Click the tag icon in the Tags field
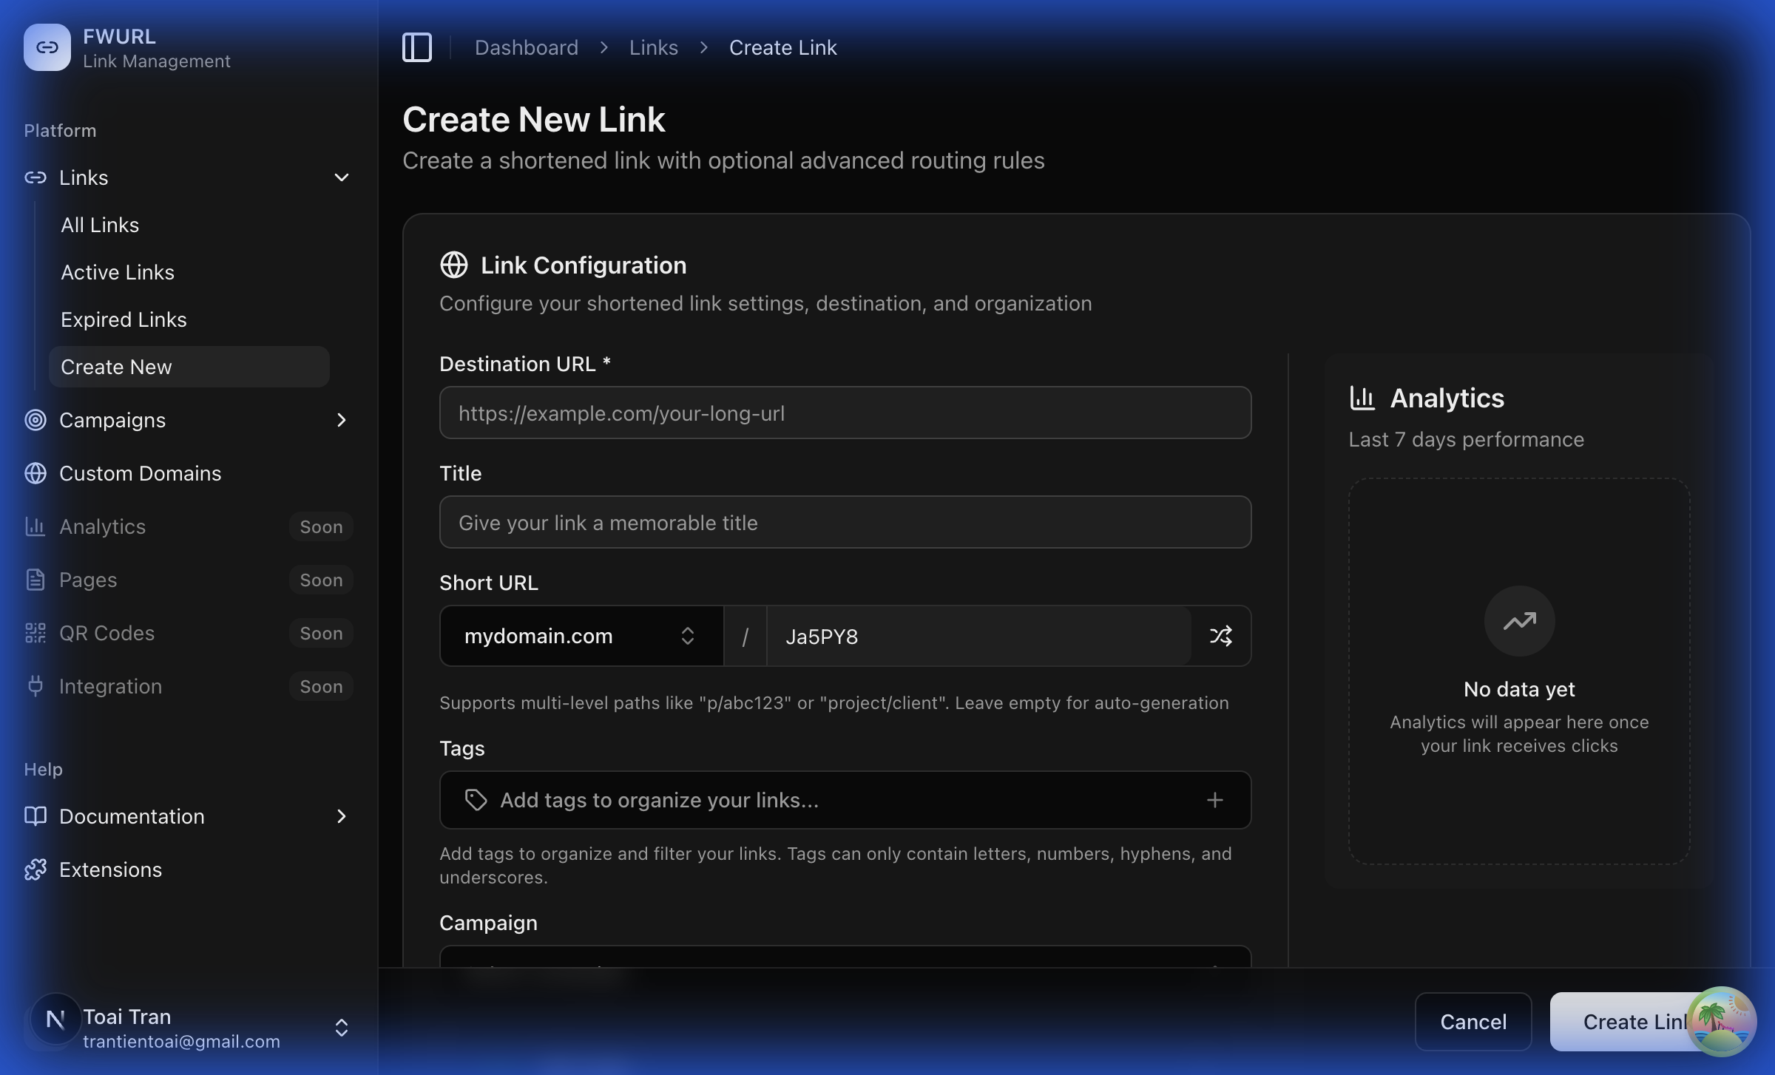 pyautogui.click(x=476, y=800)
